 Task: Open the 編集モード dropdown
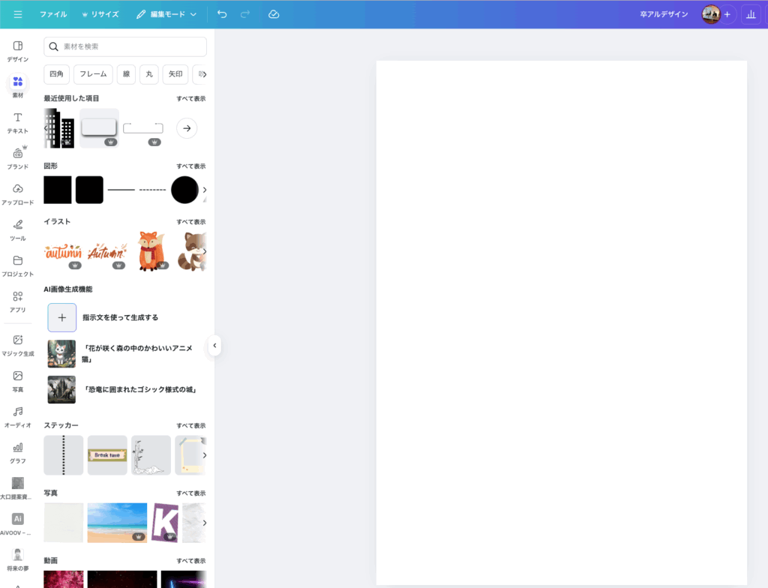pyautogui.click(x=166, y=14)
